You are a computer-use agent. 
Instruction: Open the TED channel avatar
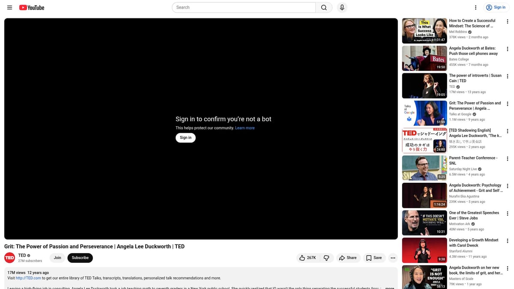9,258
